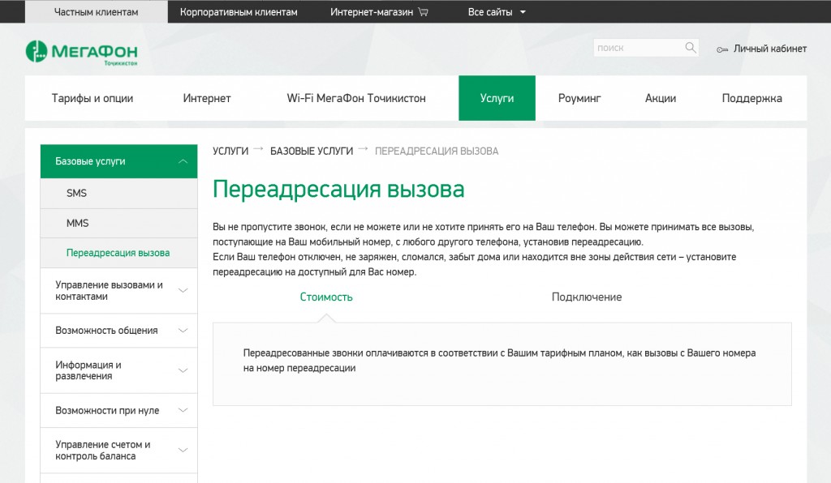Screen dimensions: 831x483
Task: Click the поиск search field
Action: [638, 48]
